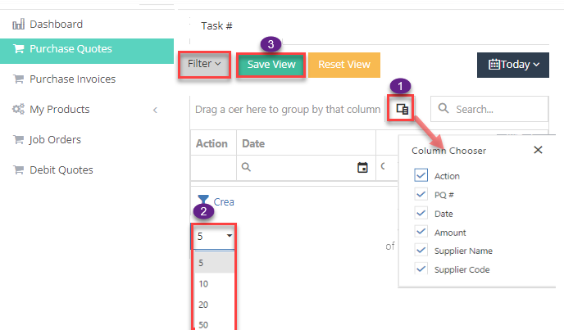This screenshot has height=330, width=564.
Task: Open the Filter dropdown
Action: 204,64
